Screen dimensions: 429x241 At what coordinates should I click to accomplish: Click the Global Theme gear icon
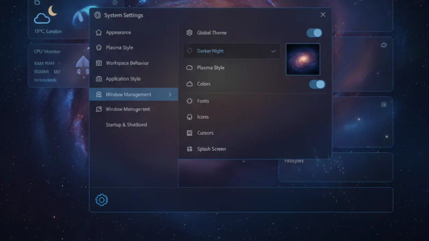tap(189, 32)
